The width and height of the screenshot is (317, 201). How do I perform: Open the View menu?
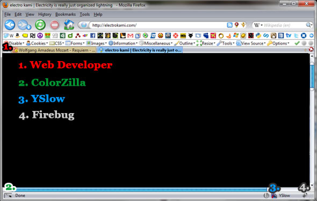pyautogui.click(x=30, y=14)
